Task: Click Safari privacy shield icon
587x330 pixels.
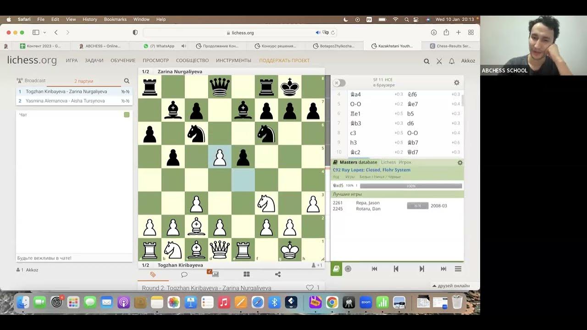Action: pyautogui.click(x=135, y=33)
